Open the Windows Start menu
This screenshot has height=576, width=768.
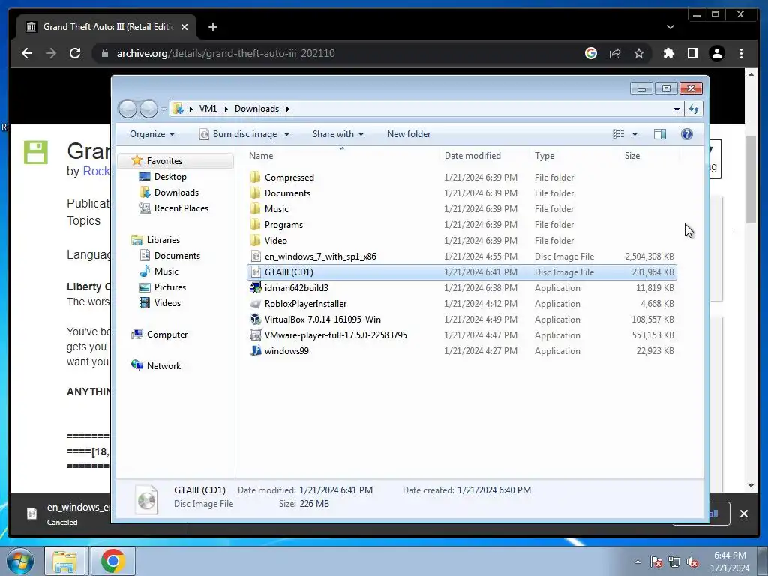[x=20, y=561]
